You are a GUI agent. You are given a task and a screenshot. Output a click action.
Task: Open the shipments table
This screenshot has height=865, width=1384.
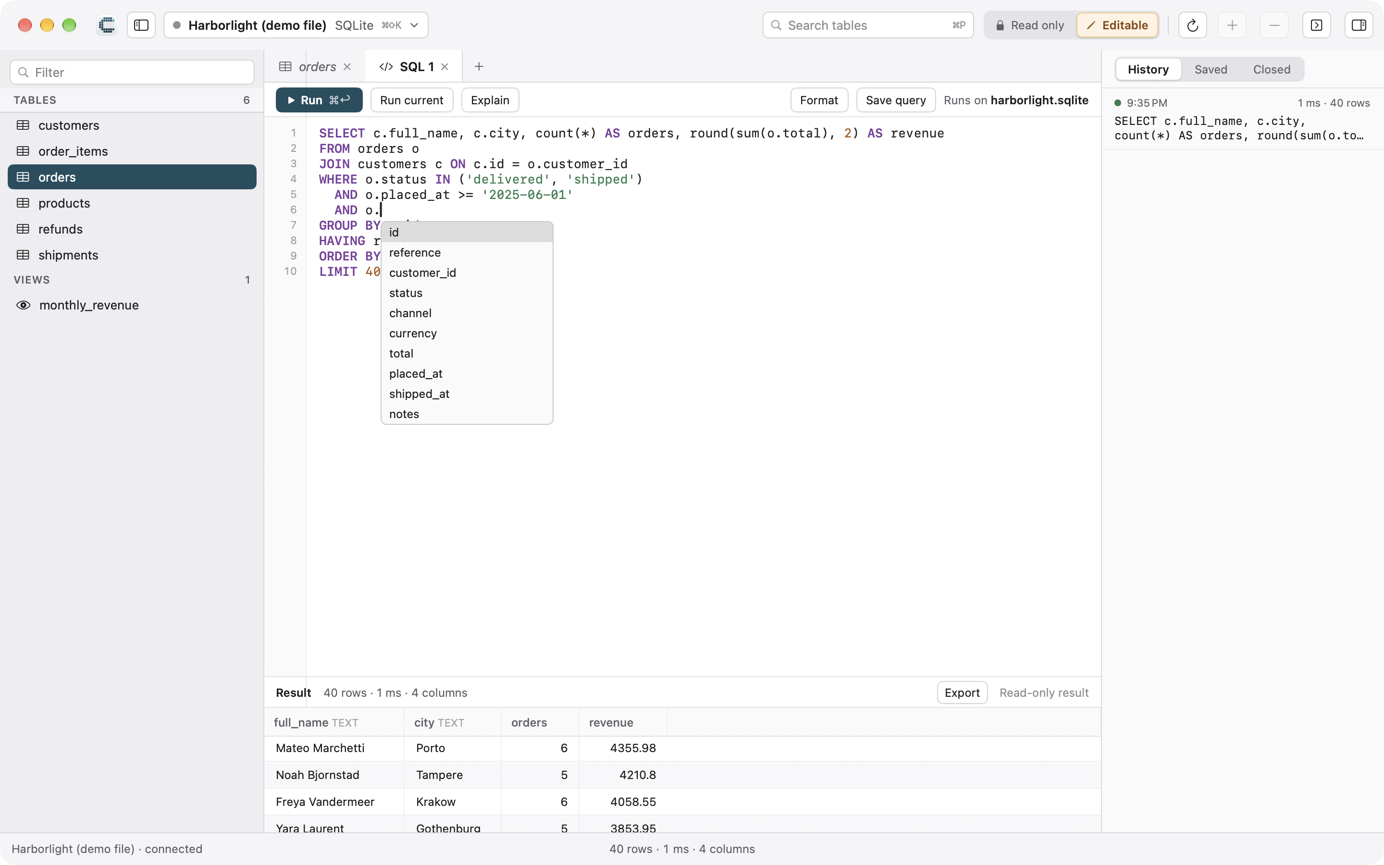[x=132, y=255]
